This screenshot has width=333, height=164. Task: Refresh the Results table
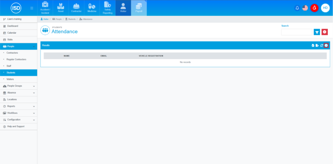coord(322,45)
